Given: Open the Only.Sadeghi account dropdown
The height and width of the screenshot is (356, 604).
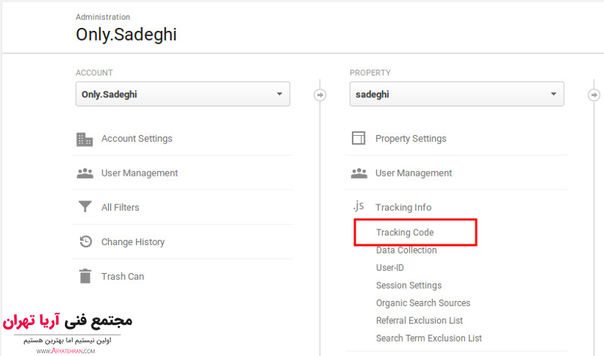Looking at the screenshot, I should 183,94.
